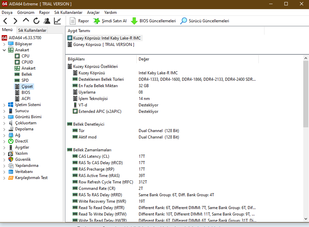
Task: Open the Dosya menu
Action: pos(7,12)
